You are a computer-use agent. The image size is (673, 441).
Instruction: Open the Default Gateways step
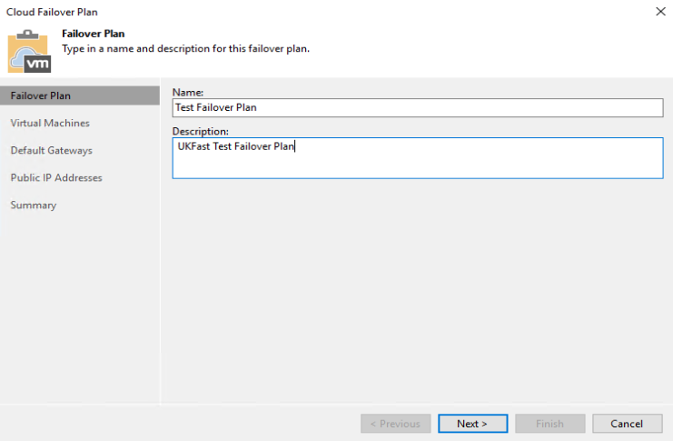[x=52, y=150]
